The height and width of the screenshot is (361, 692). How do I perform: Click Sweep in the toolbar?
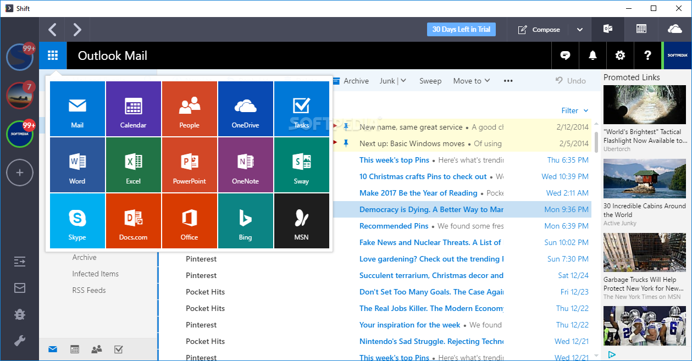(x=430, y=81)
